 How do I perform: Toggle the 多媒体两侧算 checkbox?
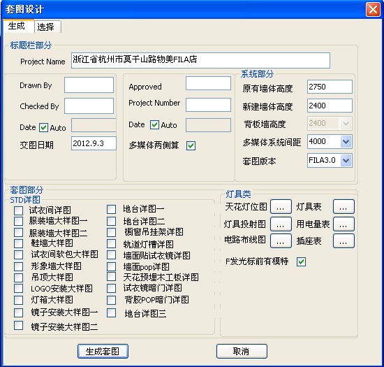tap(191, 146)
